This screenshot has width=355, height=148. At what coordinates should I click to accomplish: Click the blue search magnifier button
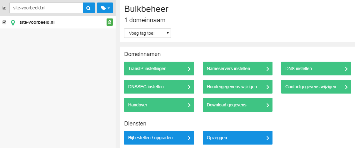pos(89,8)
